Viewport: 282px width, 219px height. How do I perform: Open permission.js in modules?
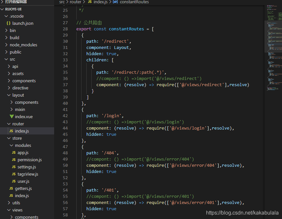pos(30,160)
